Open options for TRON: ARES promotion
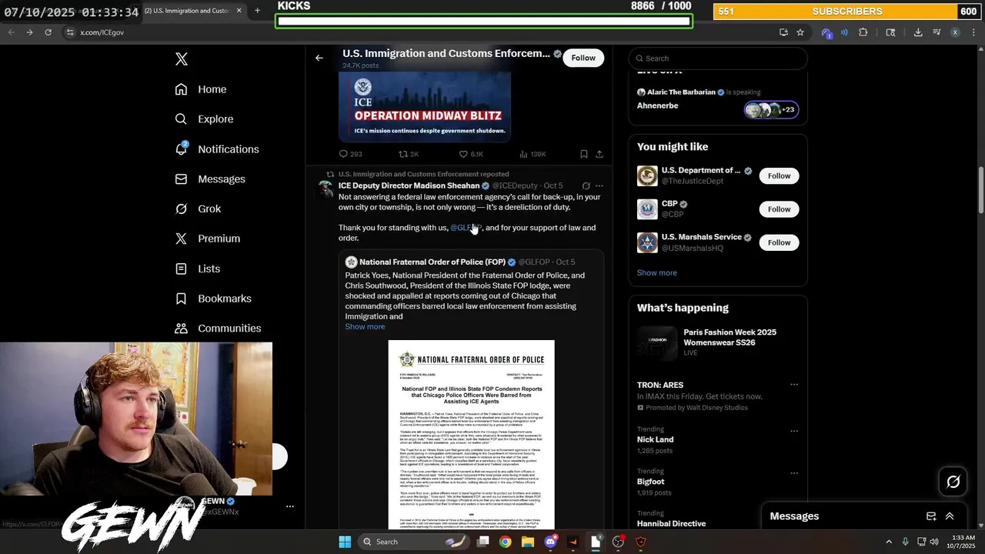985x554 pixels. pos(794,385)
